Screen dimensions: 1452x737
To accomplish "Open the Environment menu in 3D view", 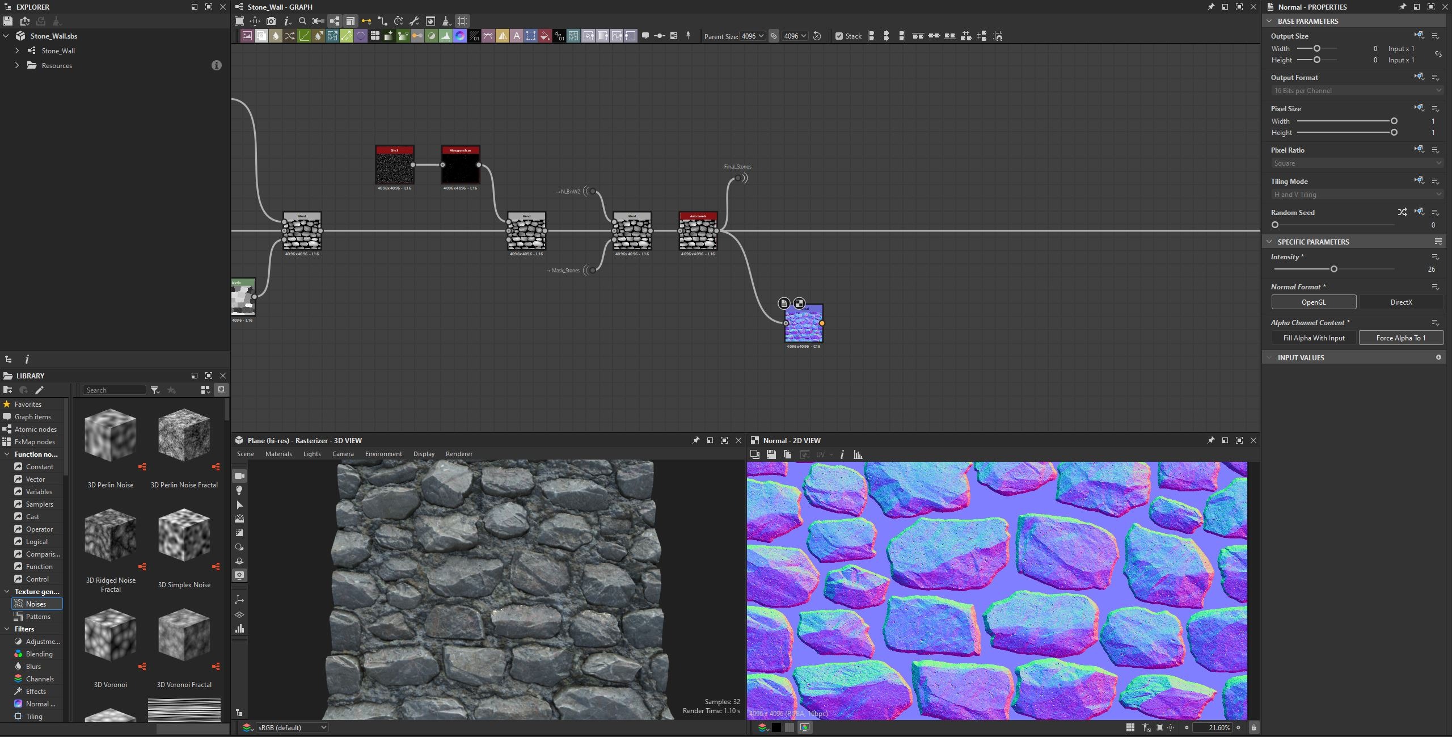I will (383, 454).
